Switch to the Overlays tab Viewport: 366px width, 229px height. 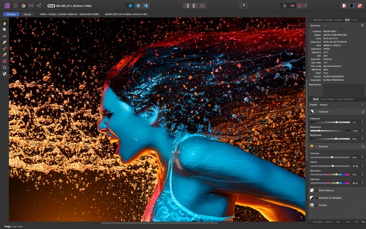349,99
